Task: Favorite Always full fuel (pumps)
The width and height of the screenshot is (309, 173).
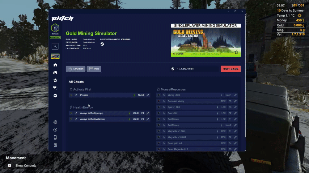Action: click(76, 113)
